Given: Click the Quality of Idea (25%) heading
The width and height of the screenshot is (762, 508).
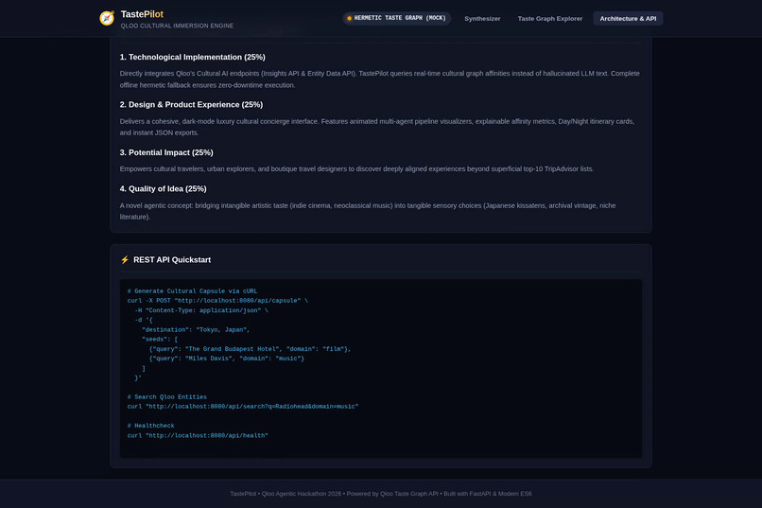Looking at the screenshot, I should coord(163,188).
